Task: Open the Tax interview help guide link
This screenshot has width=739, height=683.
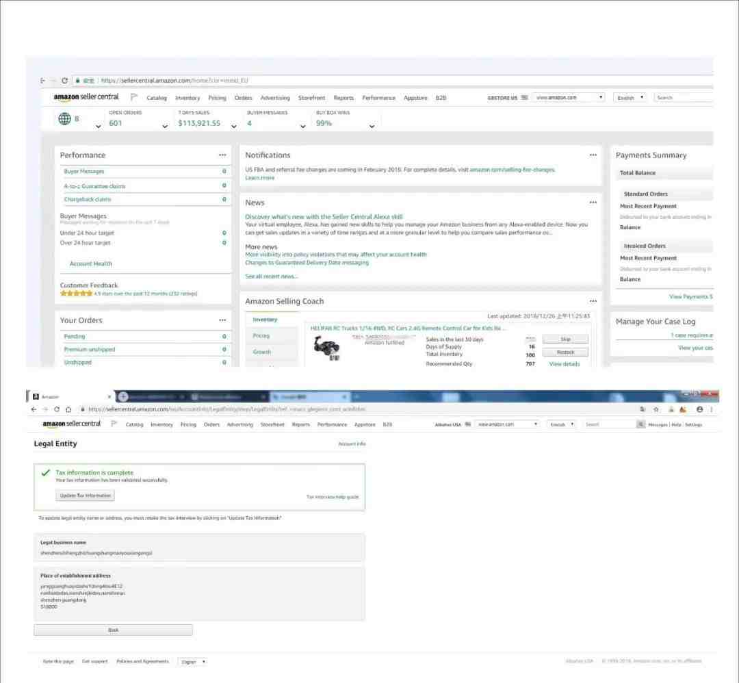Action: 333,497
